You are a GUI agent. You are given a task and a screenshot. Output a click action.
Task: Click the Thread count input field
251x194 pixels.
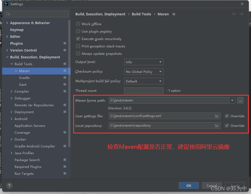point(144,91)
